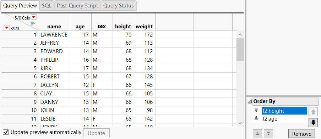Click the JOHN name cell

click(x=54, y=110)
